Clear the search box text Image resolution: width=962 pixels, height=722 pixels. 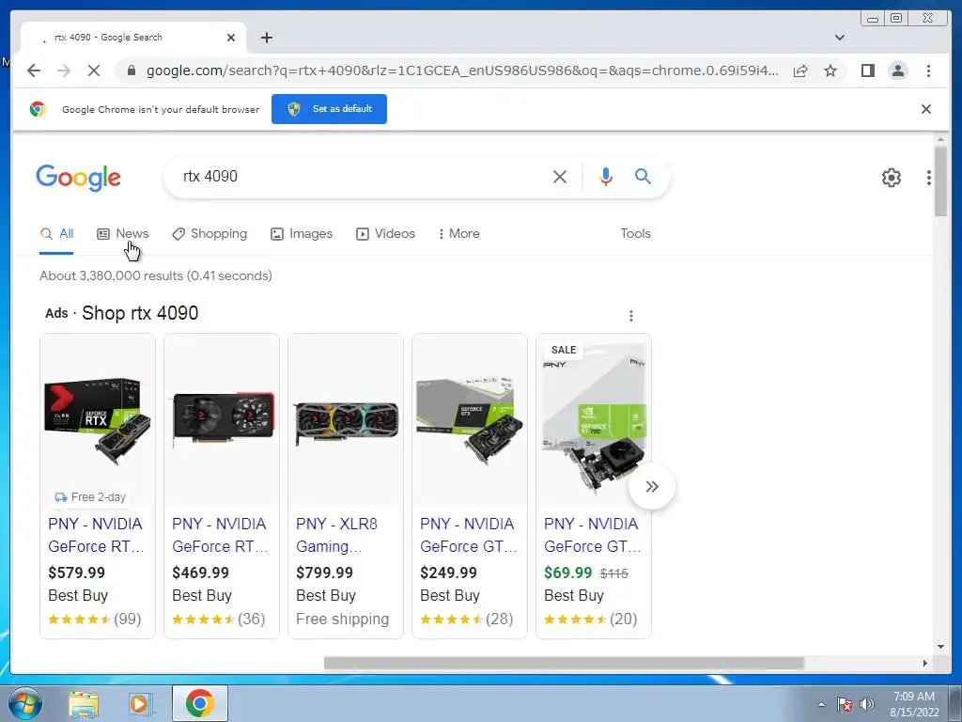click(560, 177)
